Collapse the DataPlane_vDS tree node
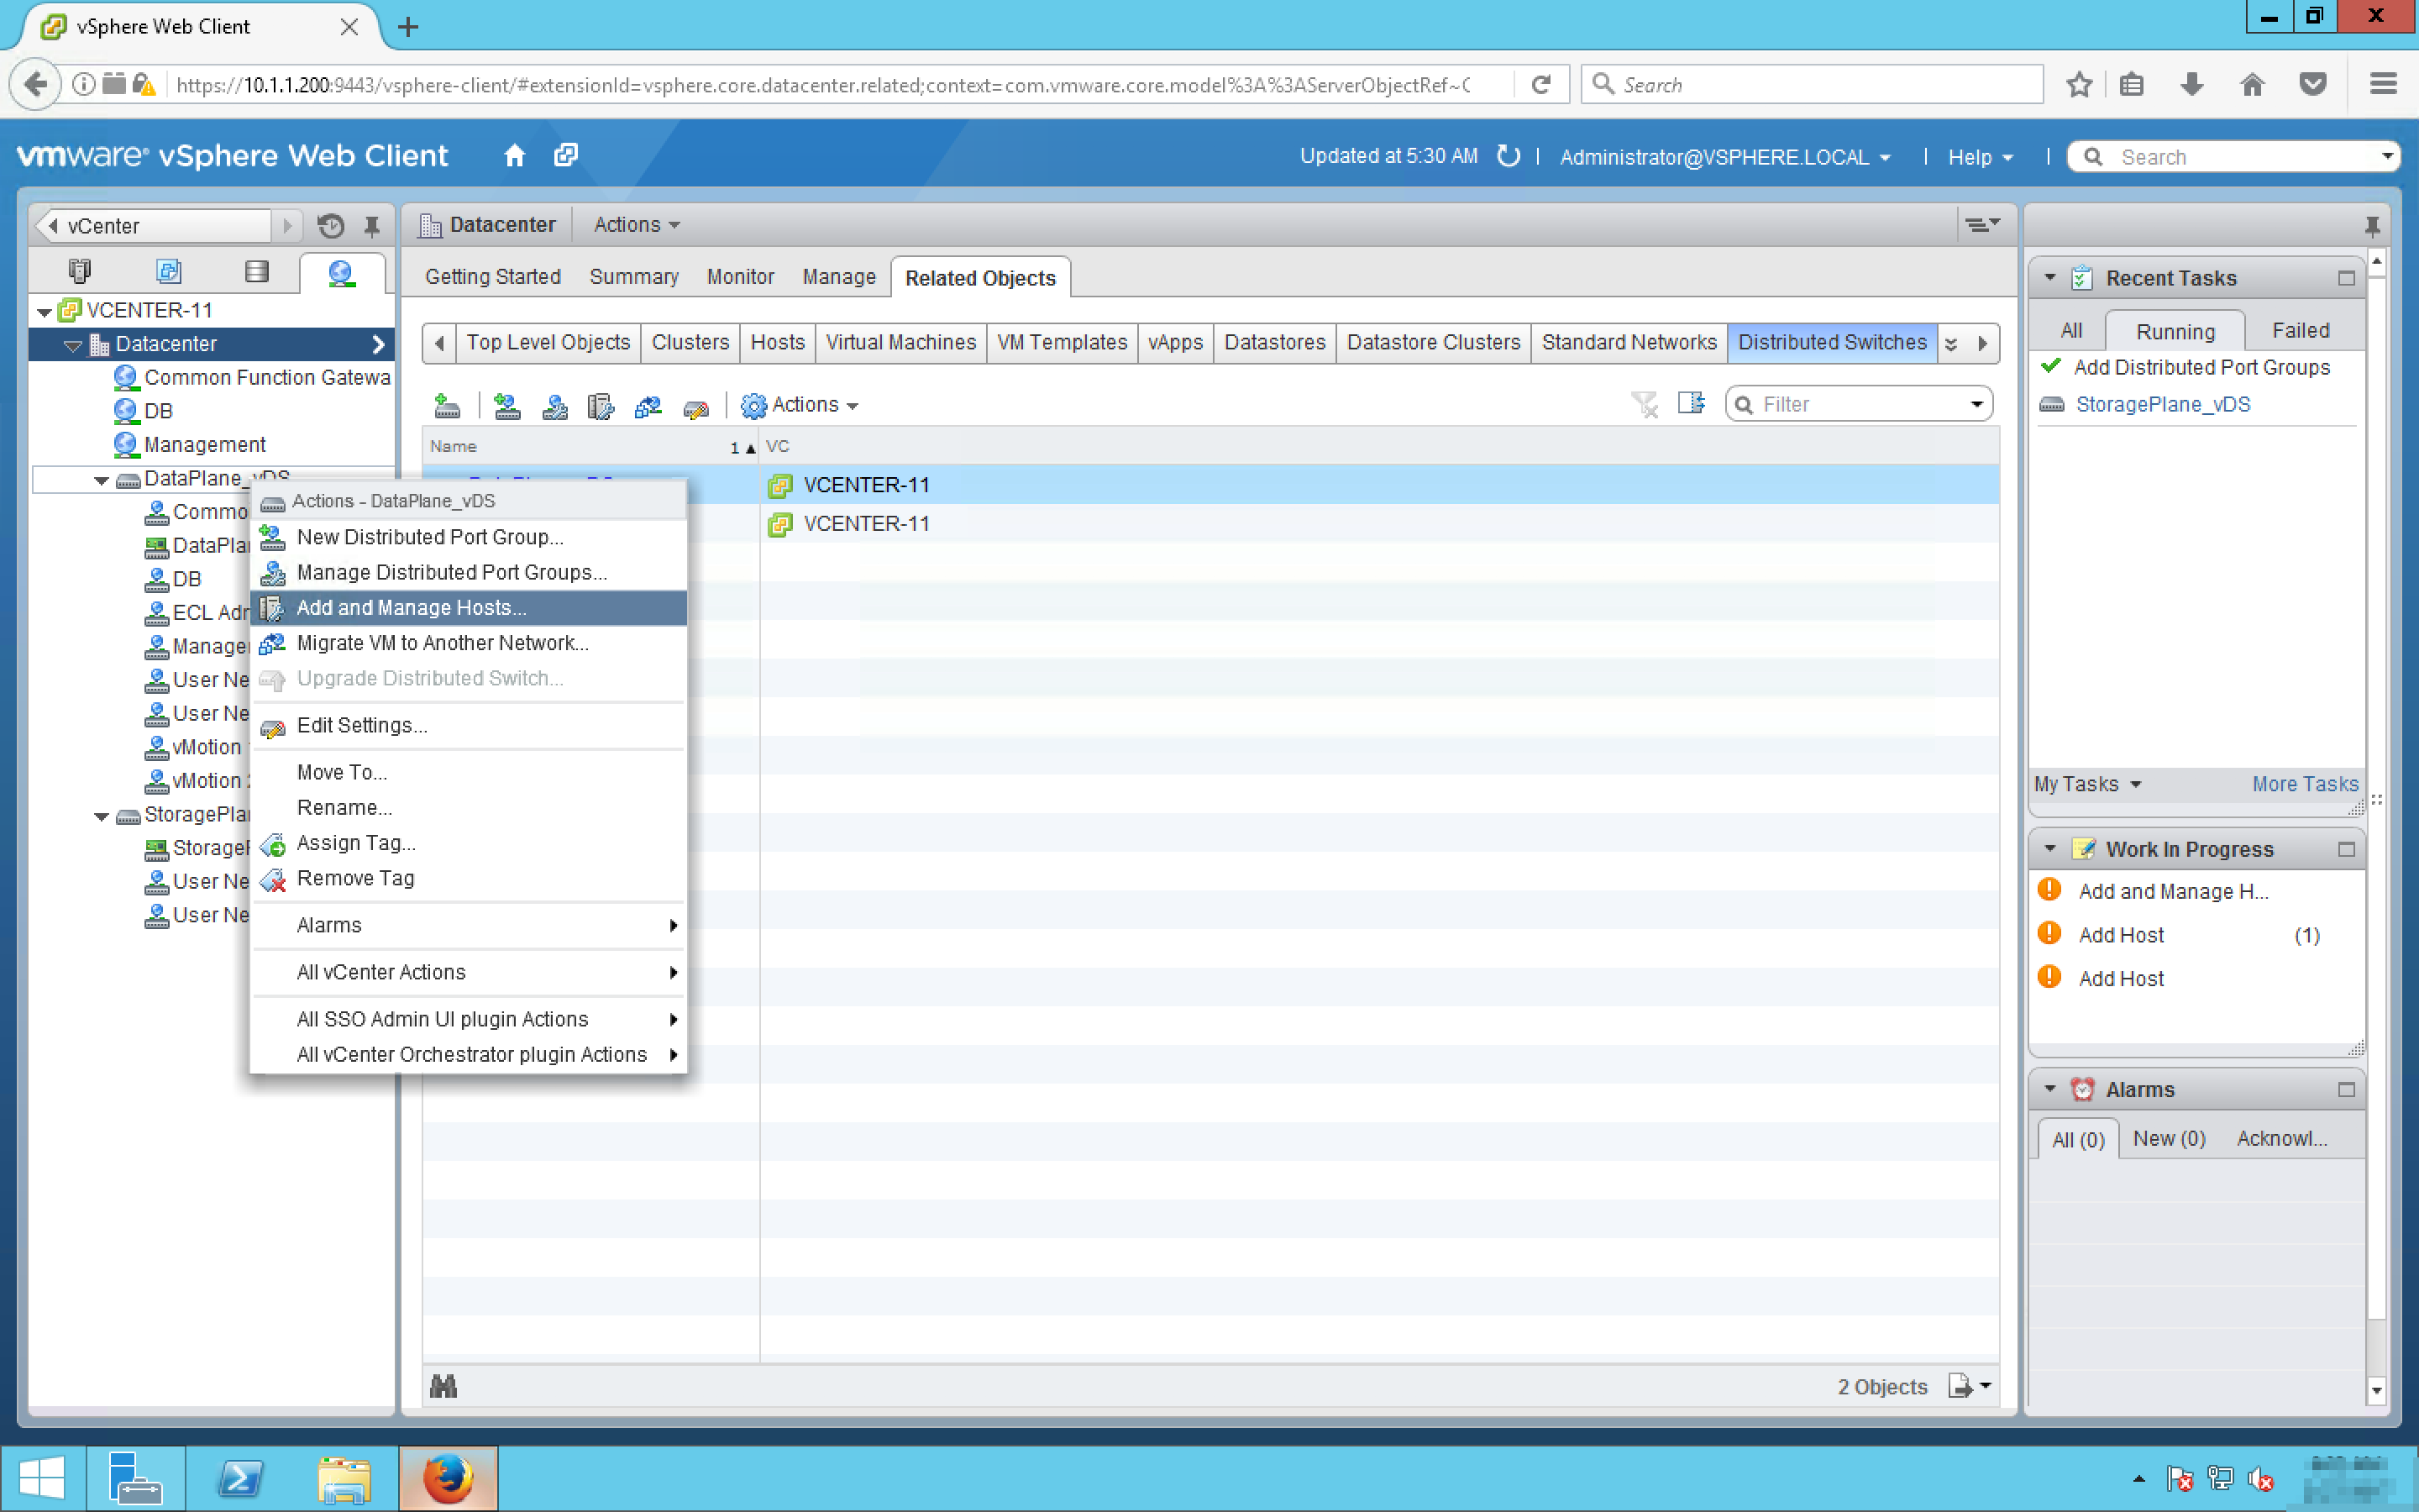This screenshot has height=1512, width=2419. click(x=102, y=480)
